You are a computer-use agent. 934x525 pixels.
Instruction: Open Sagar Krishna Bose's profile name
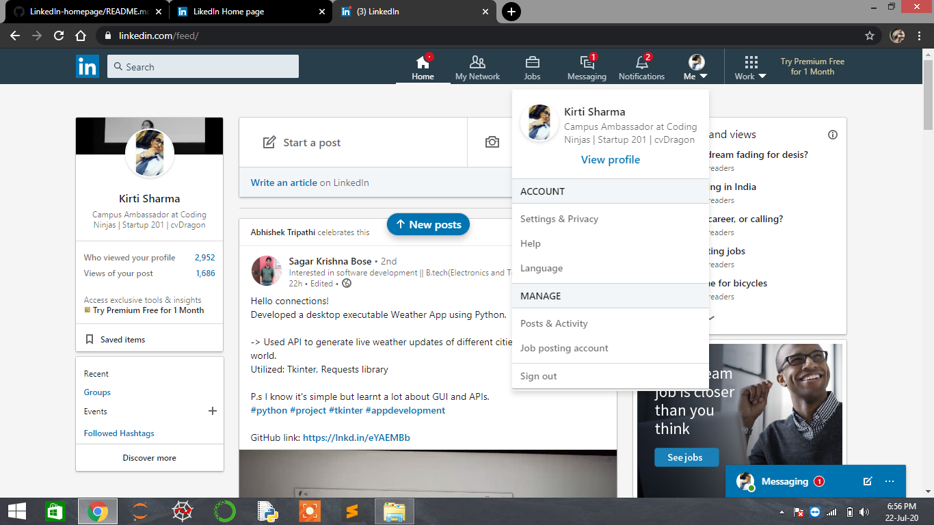[x=330, y=261]
